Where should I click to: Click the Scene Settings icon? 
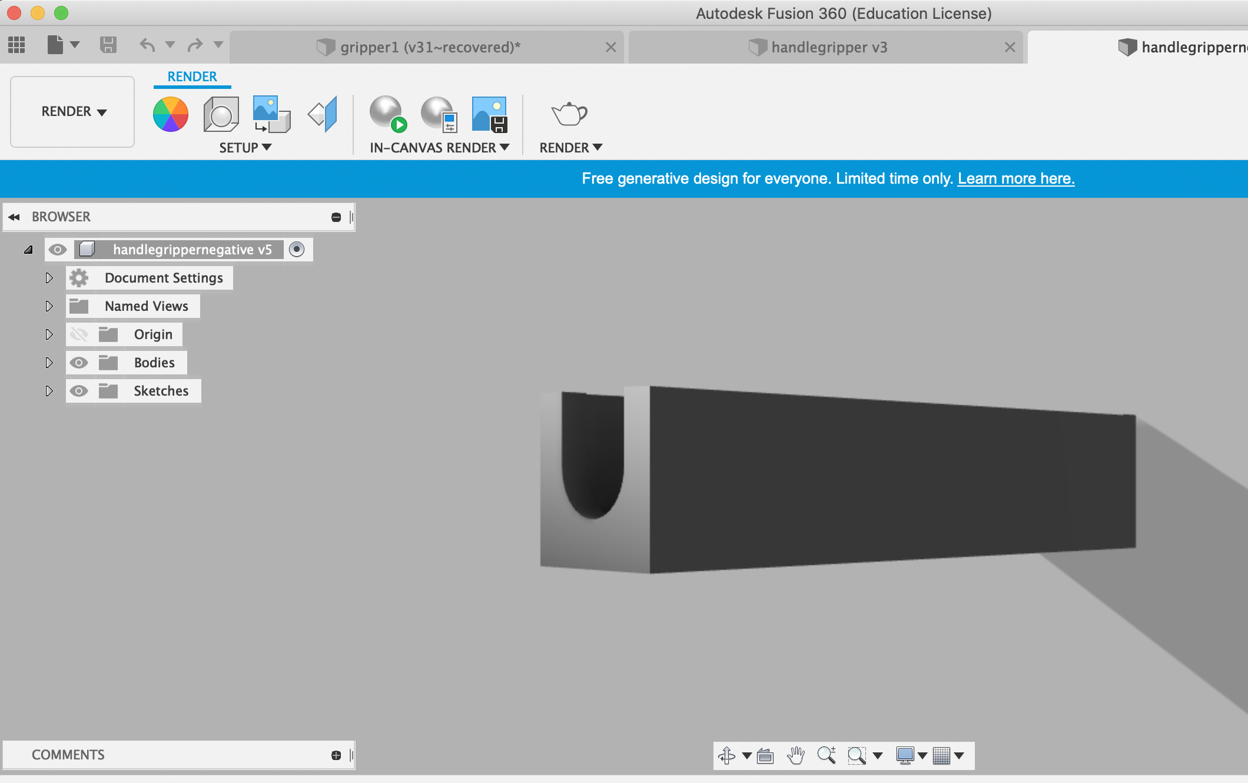221,114
